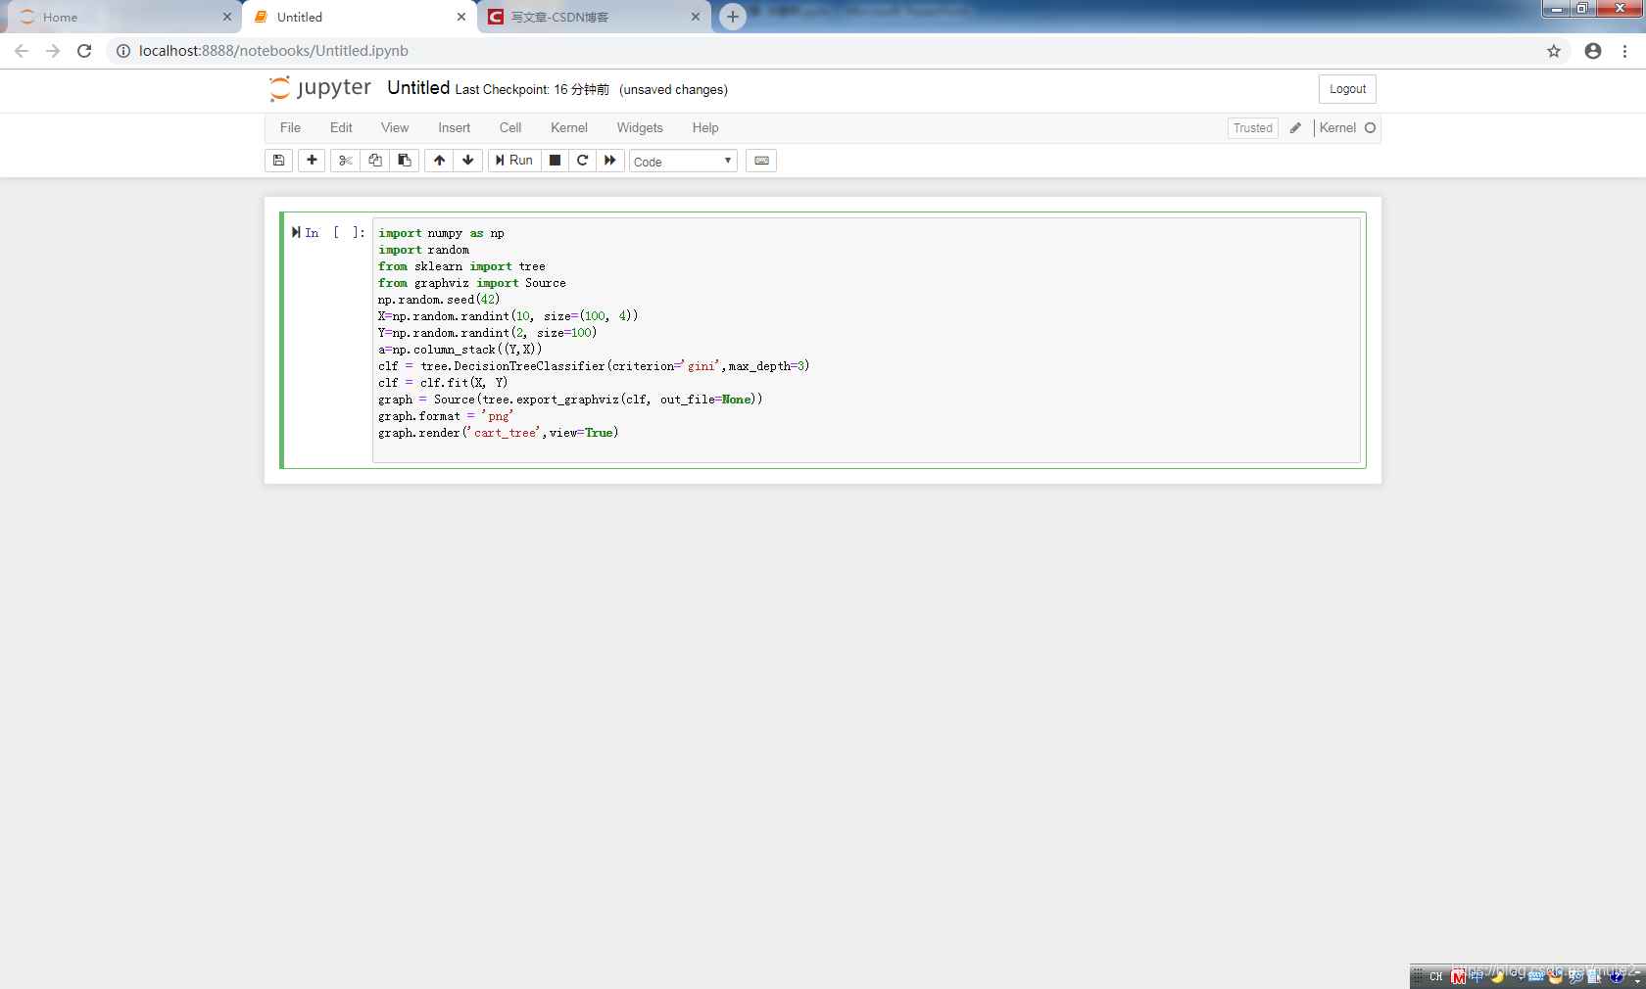Open the Widgets menu
The width and height of the screenshot is (1646, 989).
click(640, 128)
